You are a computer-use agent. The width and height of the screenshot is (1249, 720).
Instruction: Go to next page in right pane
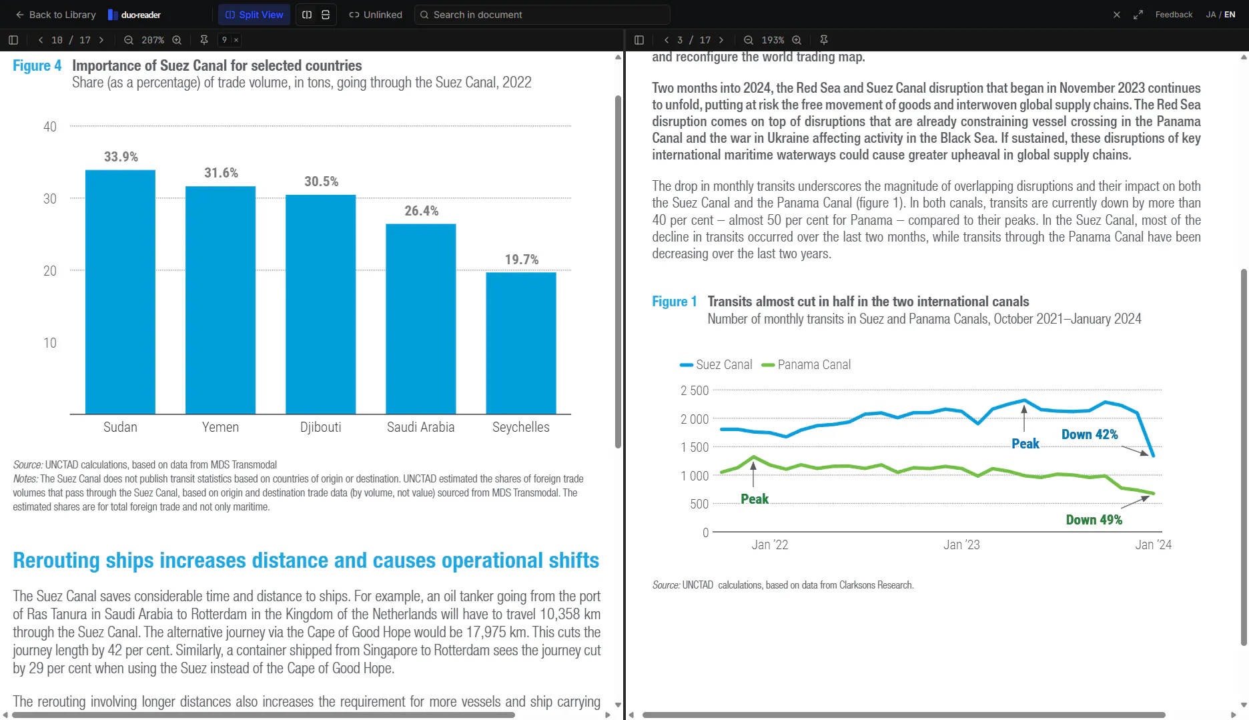click(x=721, y=40)
